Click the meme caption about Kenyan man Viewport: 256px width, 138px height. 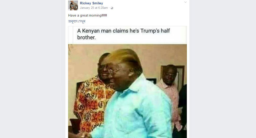(123, 34)
